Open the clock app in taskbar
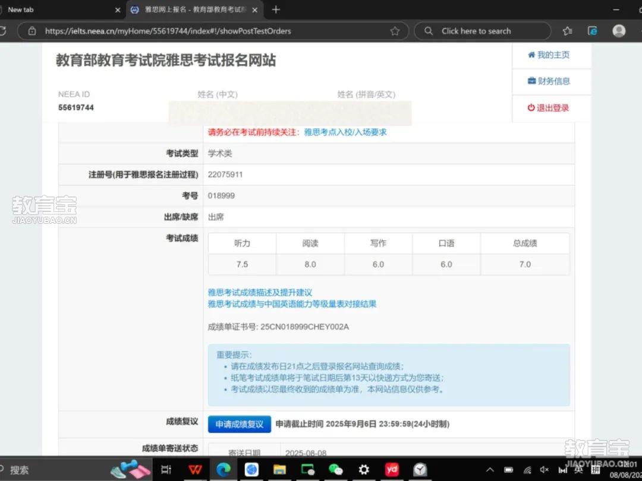Viewport: 642px width, 481px height. click(420, 469)
